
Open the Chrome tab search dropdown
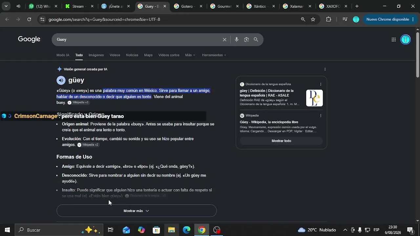coord(6,6)
